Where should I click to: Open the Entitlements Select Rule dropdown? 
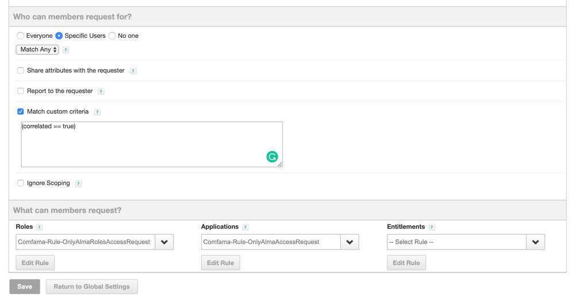(465, 242)
